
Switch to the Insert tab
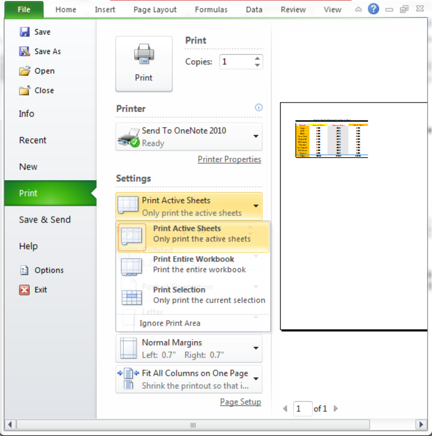pos(105,9)
